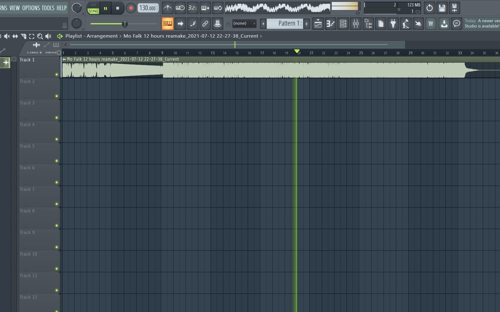Click the playhead marker on the timeline
The width and height of the screenshot is (500, 312).
click(297, 51)
